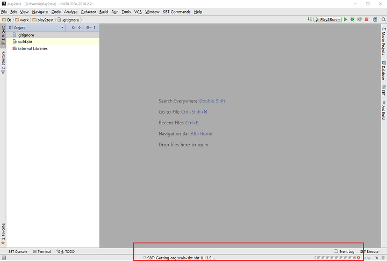
Task: Open Maven Projects side panel
Action: click(x=384, y=41)
